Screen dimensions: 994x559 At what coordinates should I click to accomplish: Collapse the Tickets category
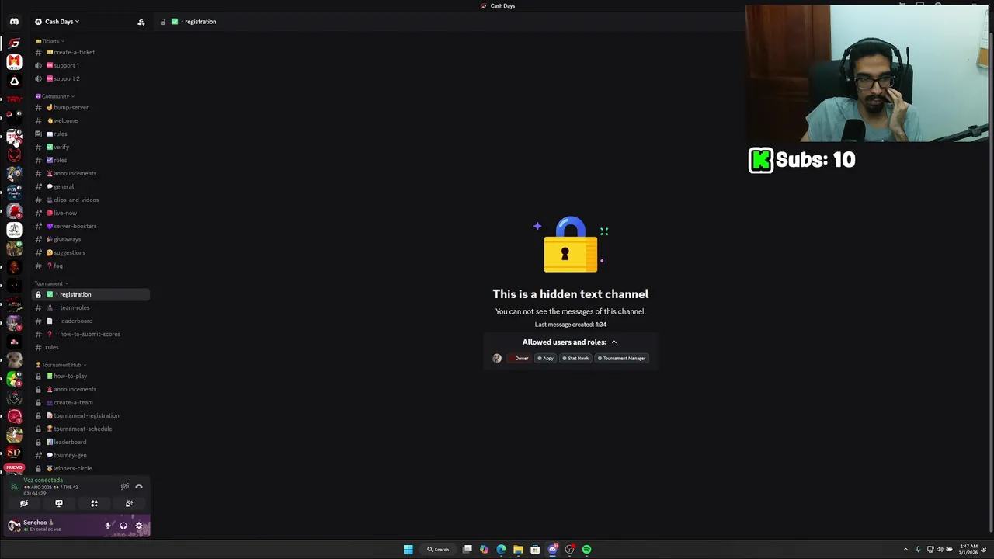50,41
